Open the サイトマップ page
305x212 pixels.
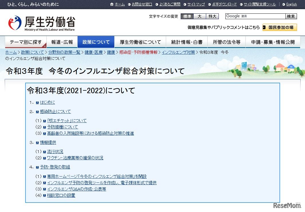pyautogui.click(x=196, y=4)
